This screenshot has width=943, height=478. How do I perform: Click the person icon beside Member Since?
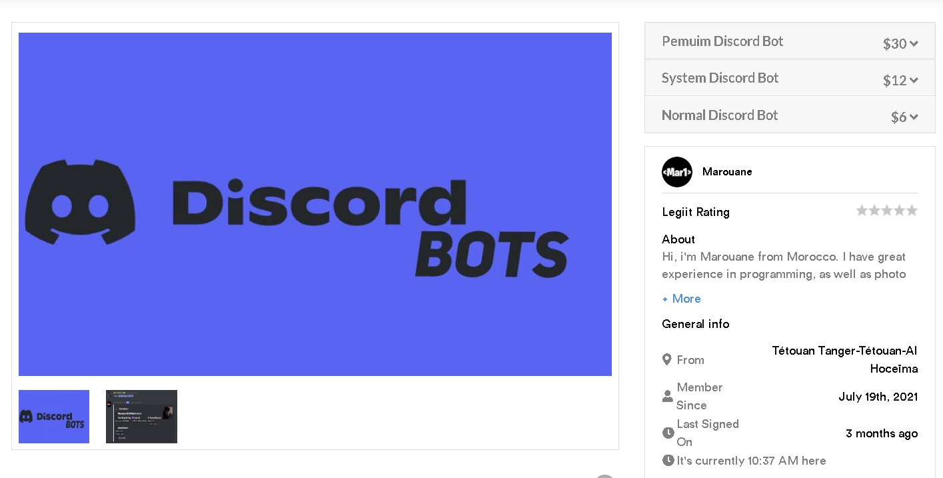pos(668,396)
